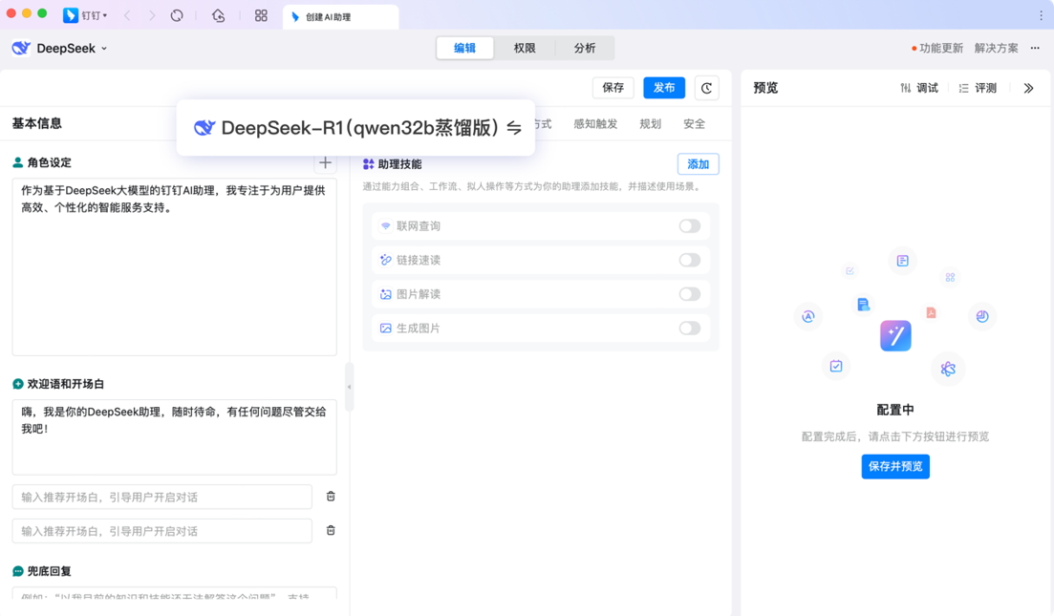Click the 发布 publish button

[x=663, y=87]
